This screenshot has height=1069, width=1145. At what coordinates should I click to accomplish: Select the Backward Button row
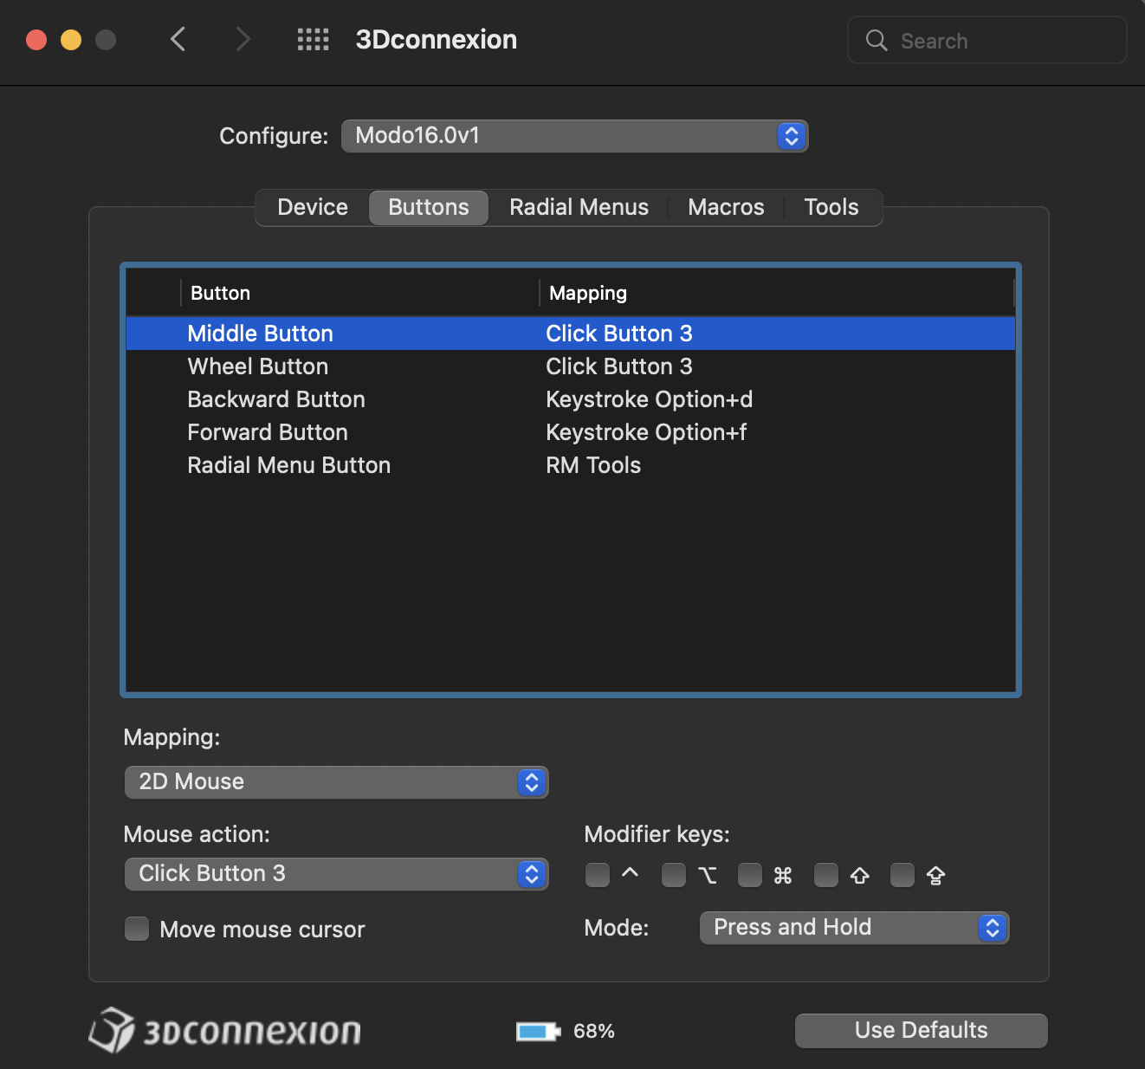571,399
